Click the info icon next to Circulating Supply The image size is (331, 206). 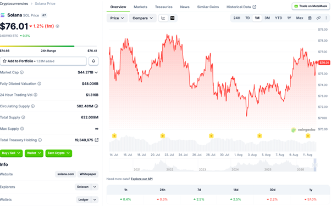[33, 106]
